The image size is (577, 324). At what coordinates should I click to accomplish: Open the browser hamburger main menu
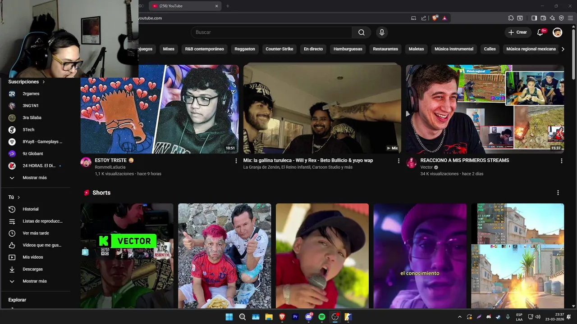[570, 18]
